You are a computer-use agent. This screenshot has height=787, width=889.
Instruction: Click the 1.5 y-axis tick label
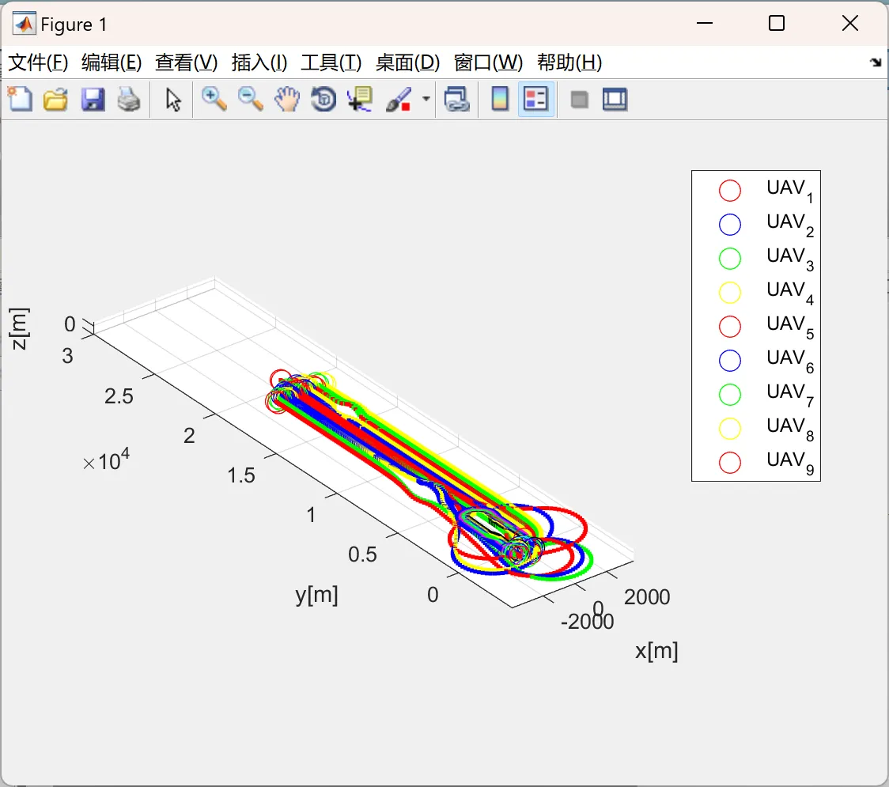click(241, 475)
